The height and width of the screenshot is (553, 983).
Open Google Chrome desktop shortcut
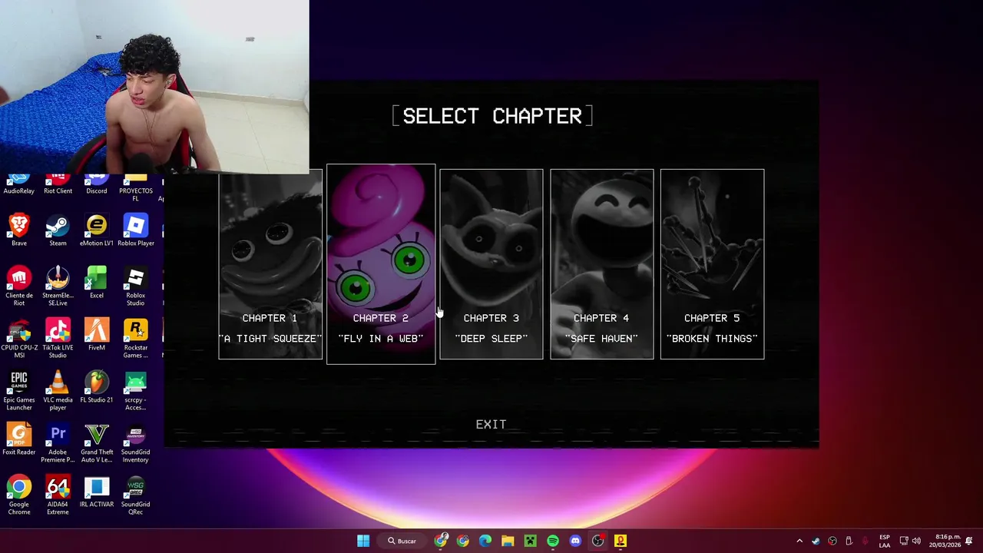point(19,495)
